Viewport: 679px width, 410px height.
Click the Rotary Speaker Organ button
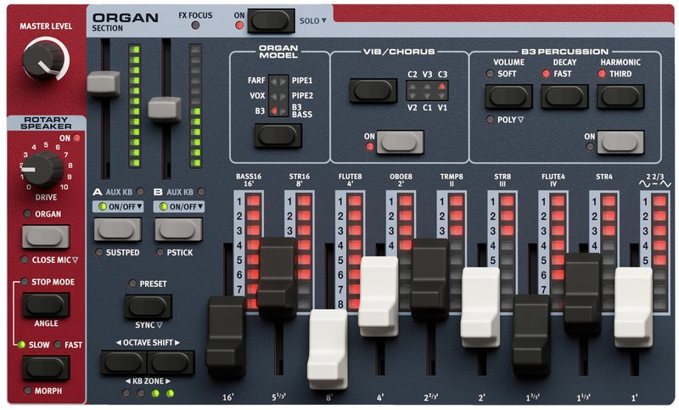click(x=46, y=236)
